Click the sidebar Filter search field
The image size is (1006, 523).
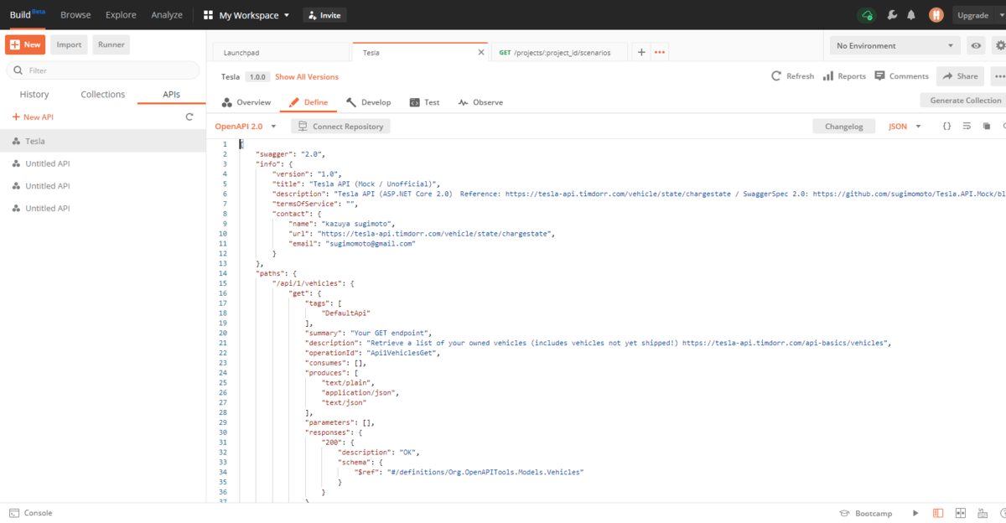pos(102,71)
